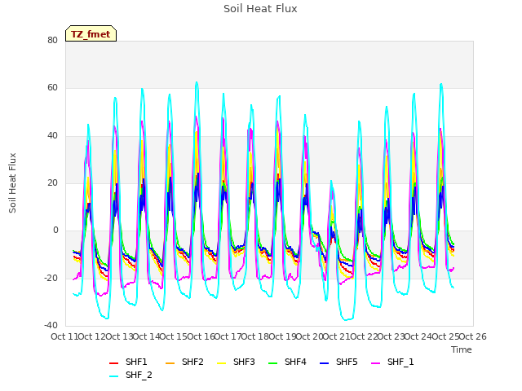The image size is (522, 391).
Task: Click the -40 y-axis tick label
Action: [51, 325]
